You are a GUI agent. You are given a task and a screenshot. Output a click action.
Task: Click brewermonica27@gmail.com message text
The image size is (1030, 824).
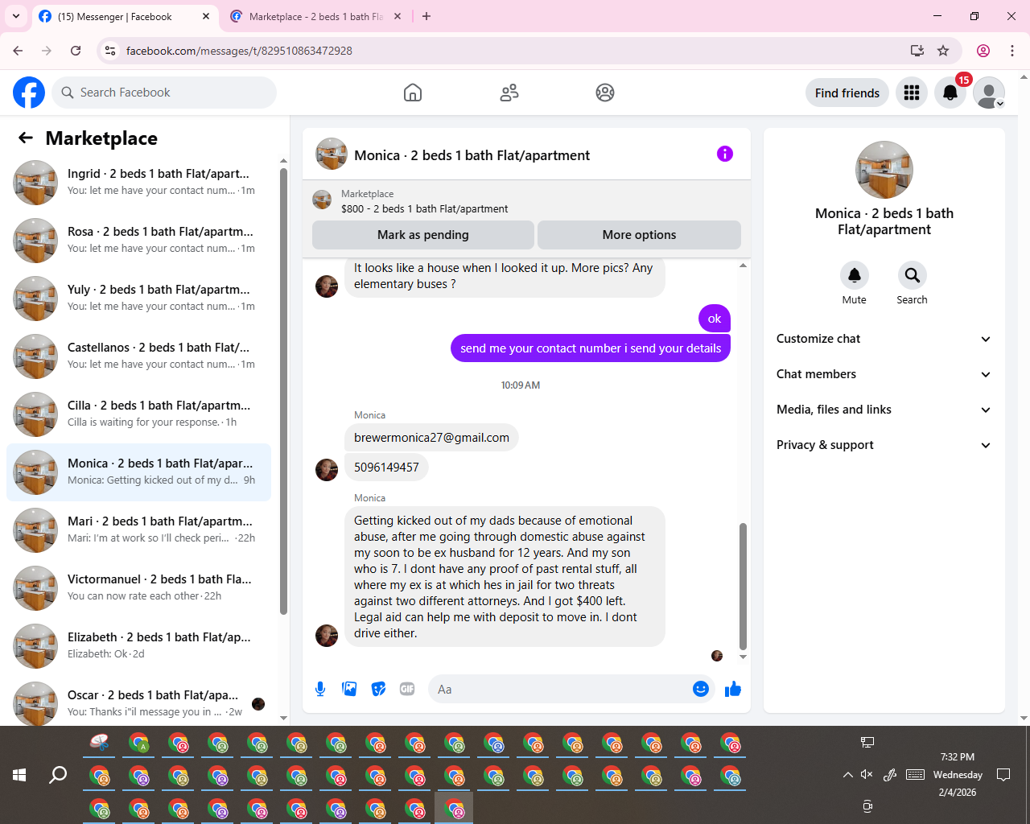(x=431, y=438)
